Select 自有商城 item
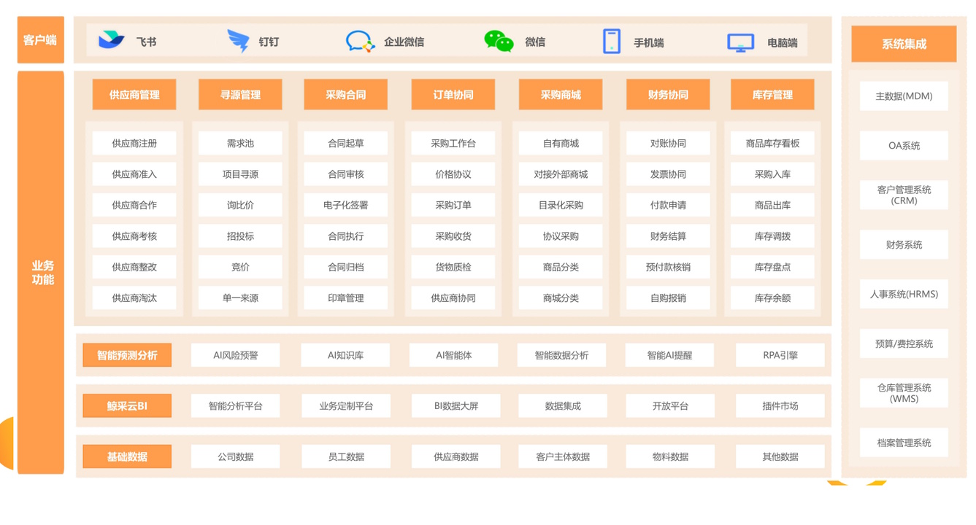Viewport: 976px width, 525px height. [561, 144]
